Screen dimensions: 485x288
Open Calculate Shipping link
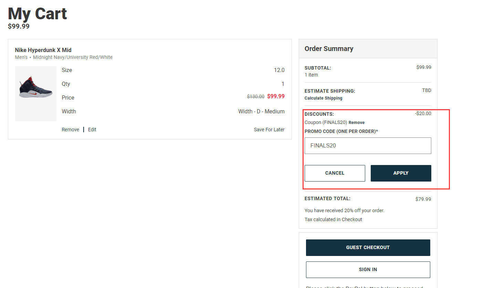324,98
